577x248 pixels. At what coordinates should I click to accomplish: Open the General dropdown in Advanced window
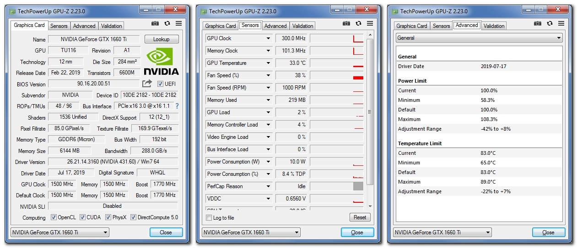(x=479, y=38)
